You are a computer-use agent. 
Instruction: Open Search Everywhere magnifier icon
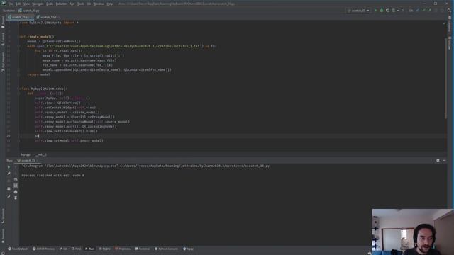tap(449, 11)
